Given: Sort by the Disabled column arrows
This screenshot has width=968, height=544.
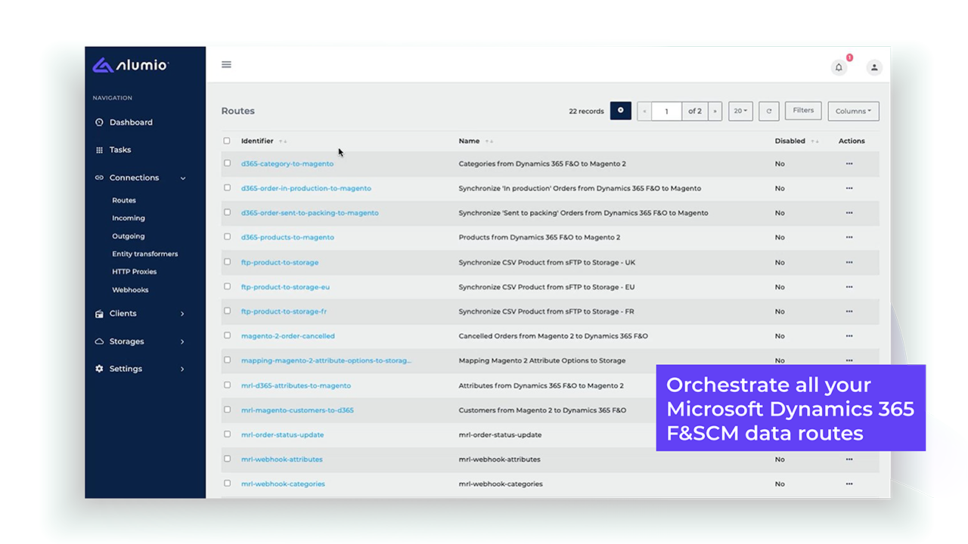Looking at the screenshot, I should [x=814, y=141].
